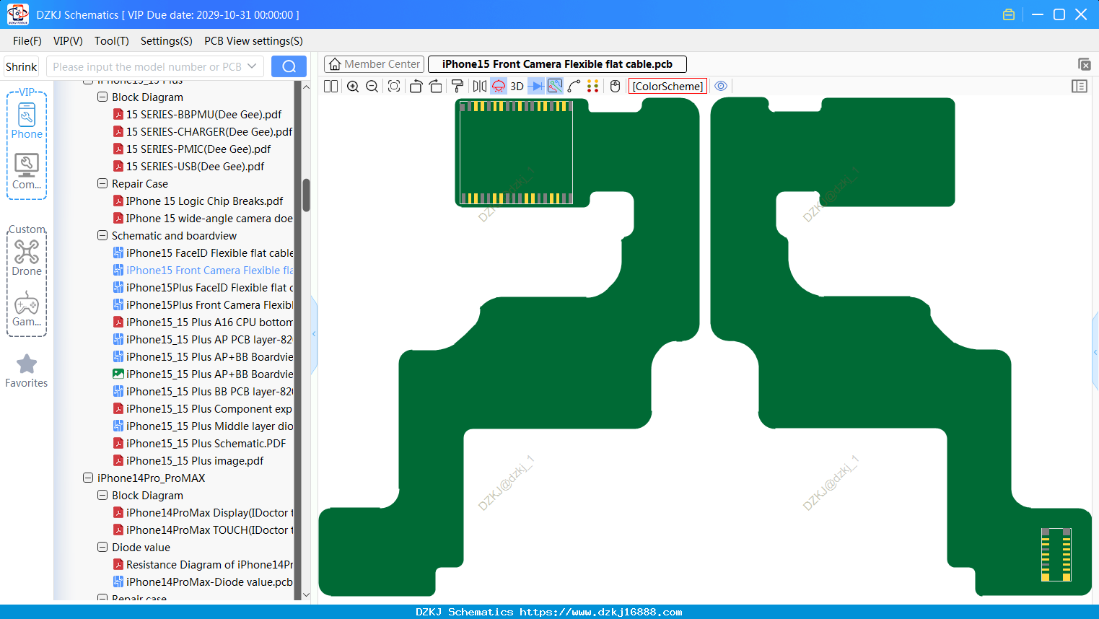
Task: Click the yellow toolbox icon in title bar
Action: [x=1009, y=14]
